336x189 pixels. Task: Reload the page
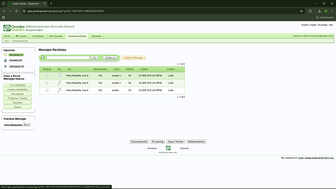point(16,11)
